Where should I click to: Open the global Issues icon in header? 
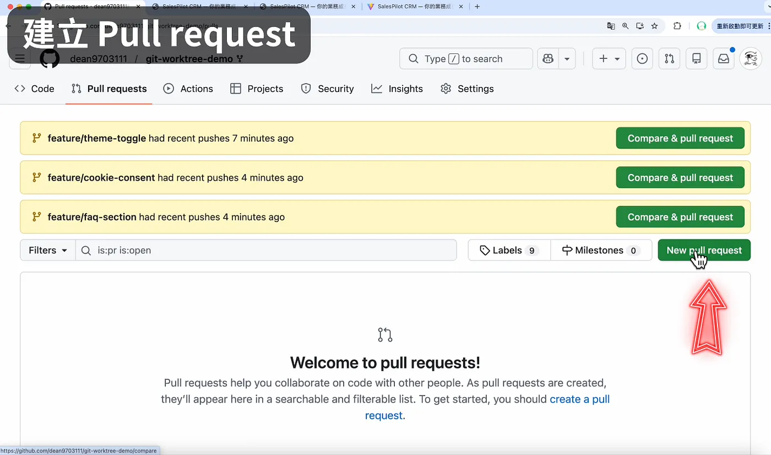coord(642,59)
